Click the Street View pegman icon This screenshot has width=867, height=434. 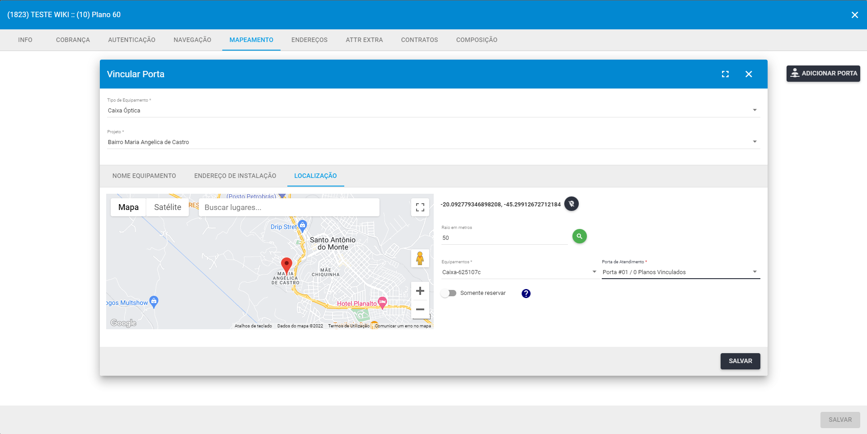(420, 258)
